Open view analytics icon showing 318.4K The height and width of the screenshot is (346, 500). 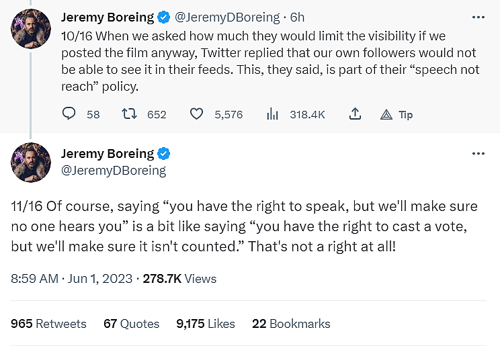pos(272,114)
